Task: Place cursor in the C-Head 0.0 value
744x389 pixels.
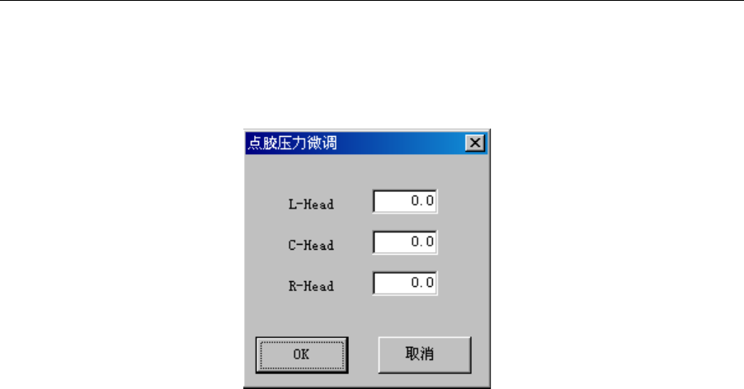Action: (x=422, y=241)
